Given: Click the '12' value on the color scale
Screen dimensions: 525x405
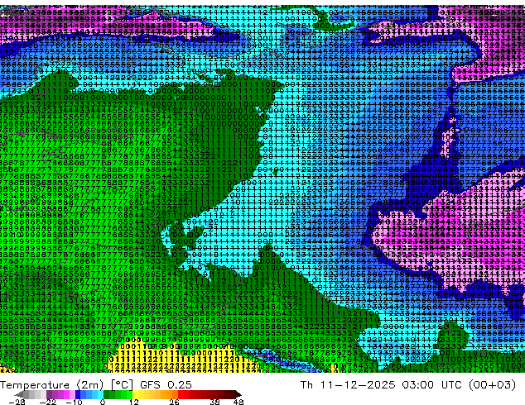Looking at the screenshot, I should [134, 402].
